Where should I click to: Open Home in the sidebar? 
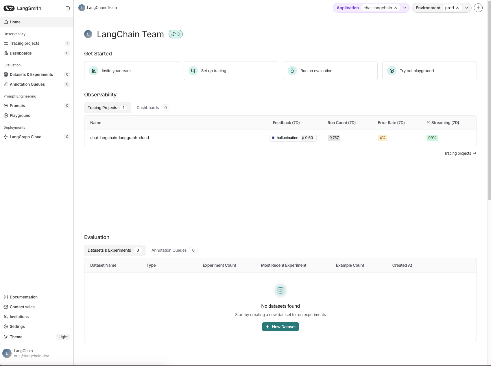pyautogui.click(x=37, y=22)
